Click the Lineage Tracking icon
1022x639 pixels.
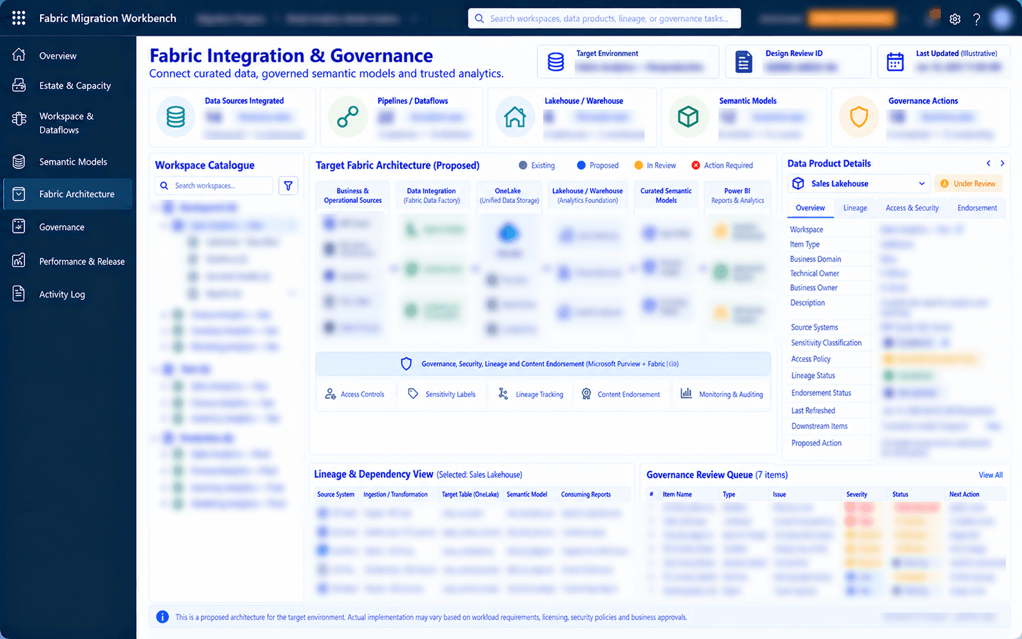tap(503, 394)
